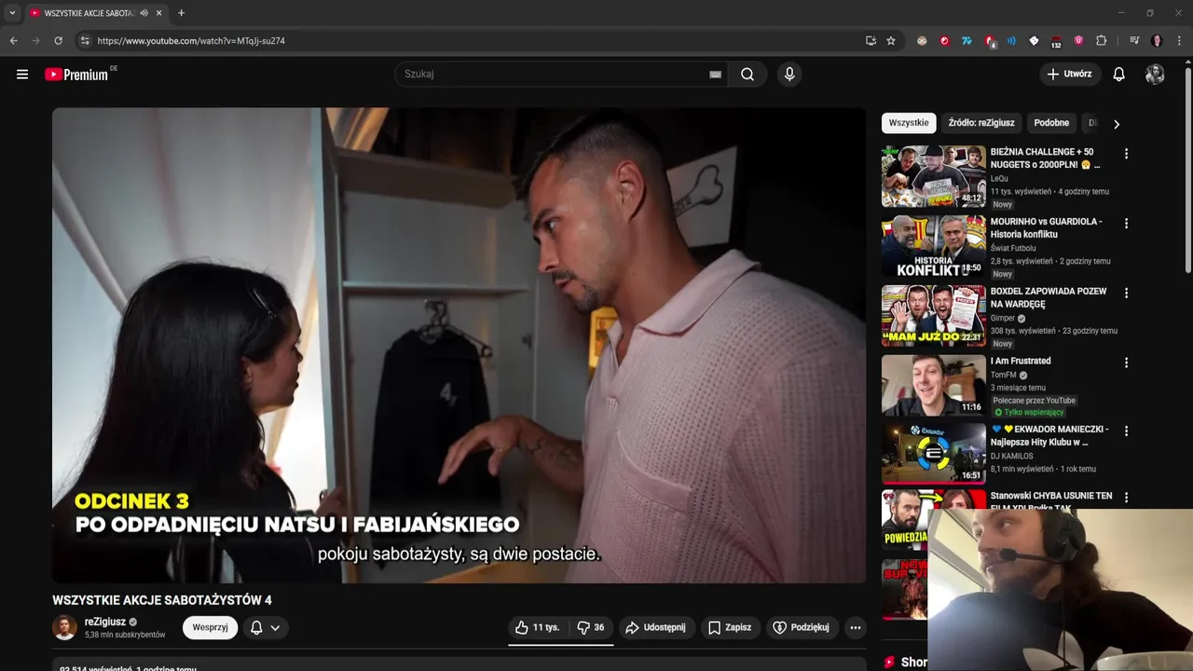
Task: Select the Źródło: reZigiusz chip
Action: tap(981, 123)
